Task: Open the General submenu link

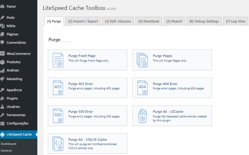Action: click(6, 151)
